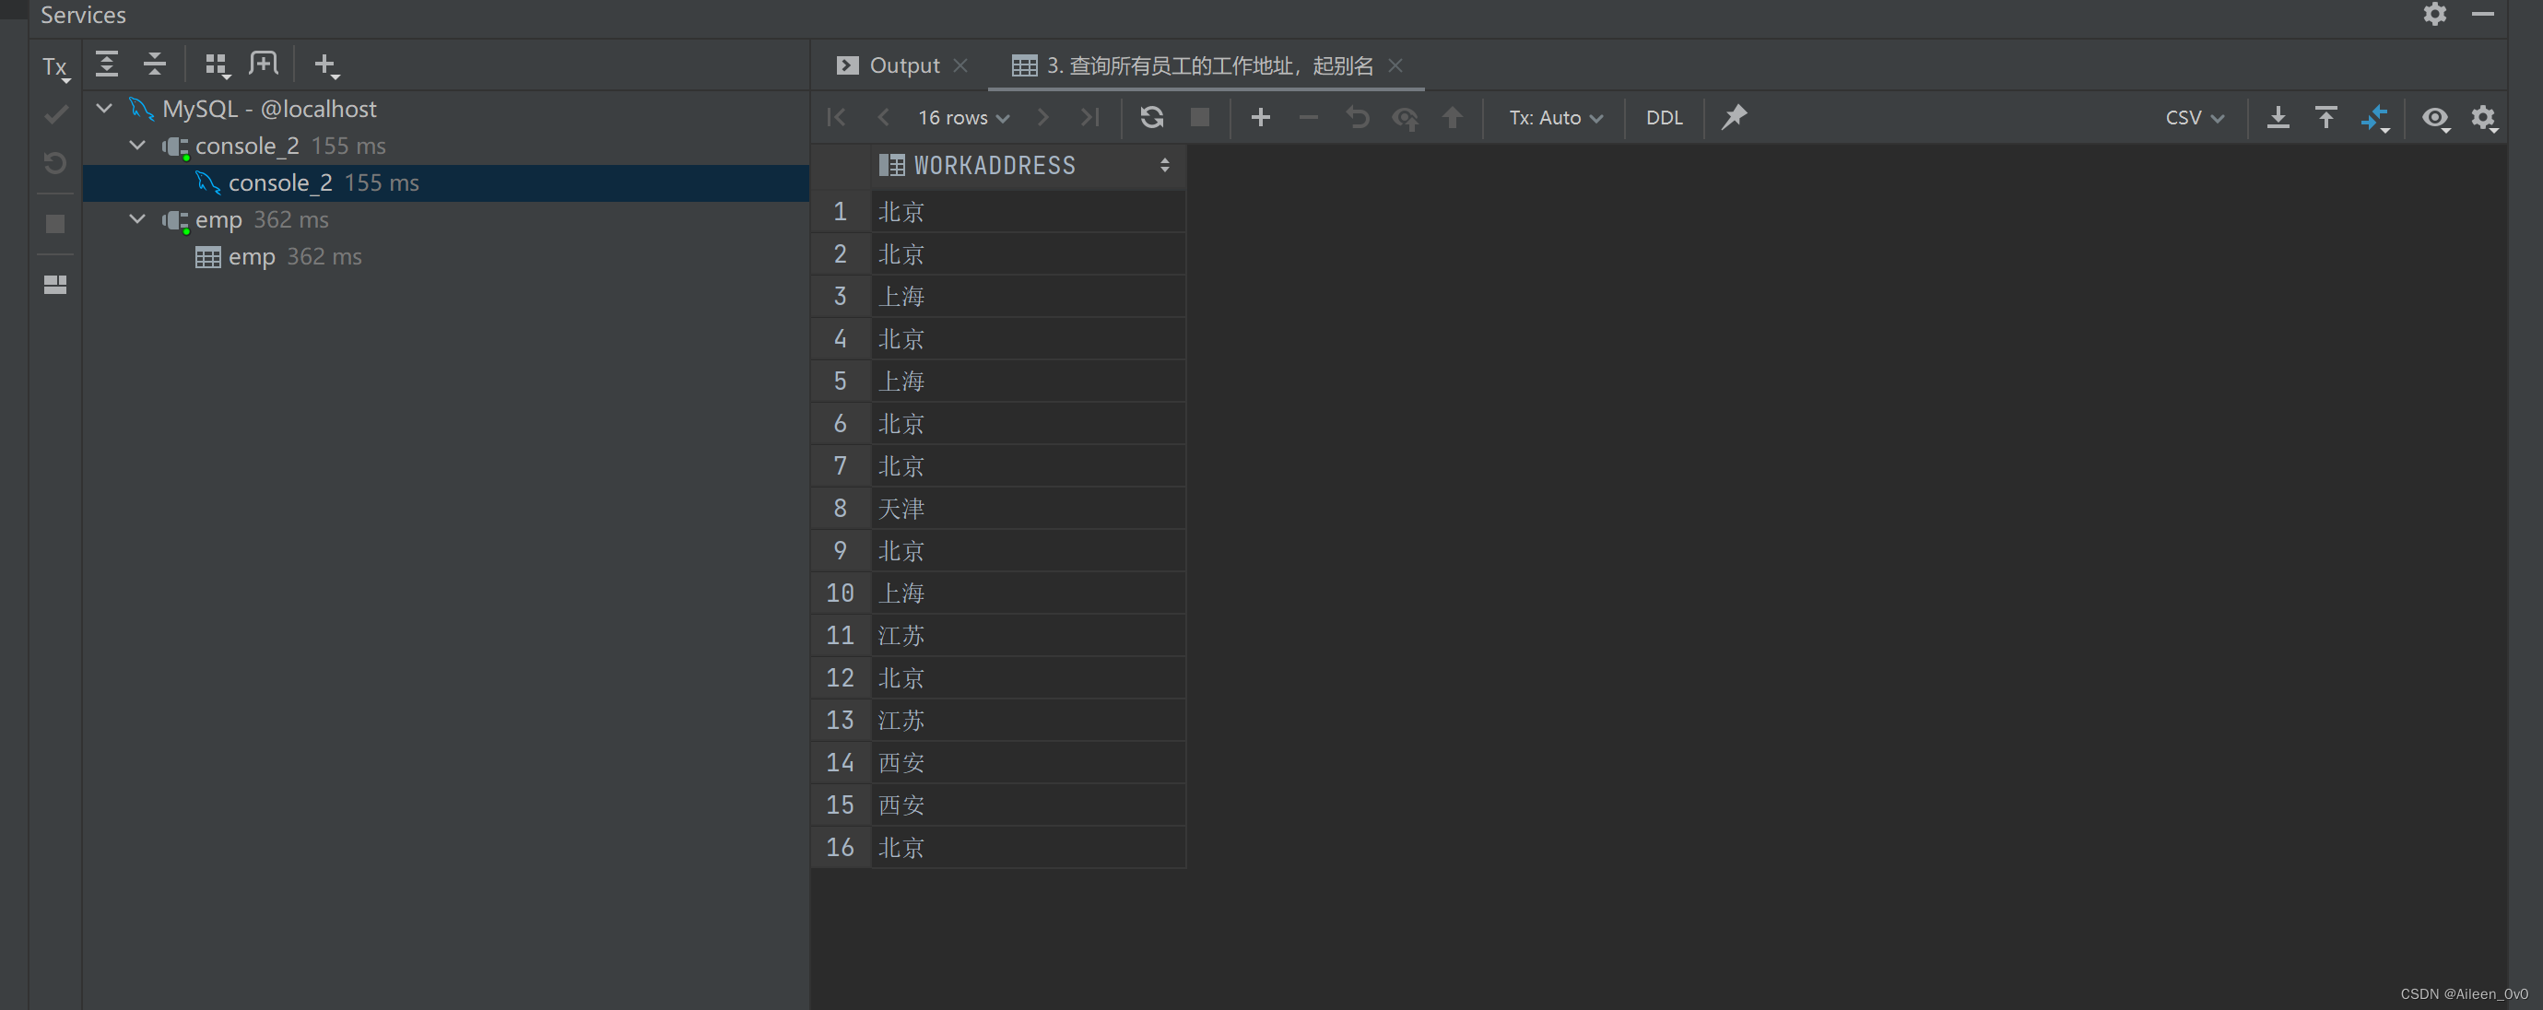
Task: Open the 16 rows page size dropdown
Action: (962, 117)
